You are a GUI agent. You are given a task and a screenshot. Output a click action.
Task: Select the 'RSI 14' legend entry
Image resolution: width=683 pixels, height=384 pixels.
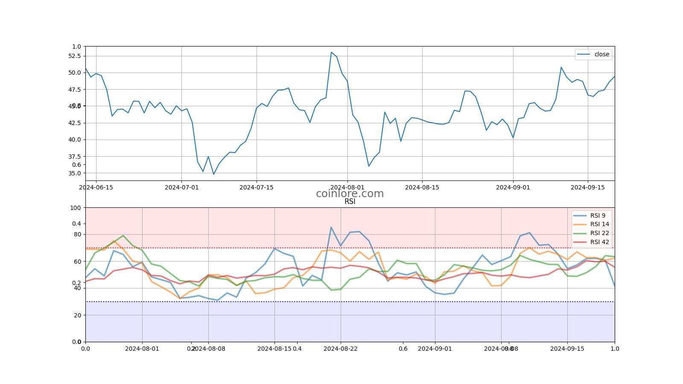(599, 224)
